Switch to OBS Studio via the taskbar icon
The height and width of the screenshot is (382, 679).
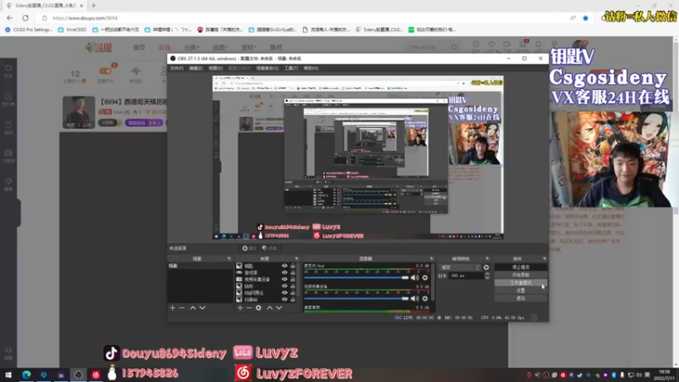78,374
